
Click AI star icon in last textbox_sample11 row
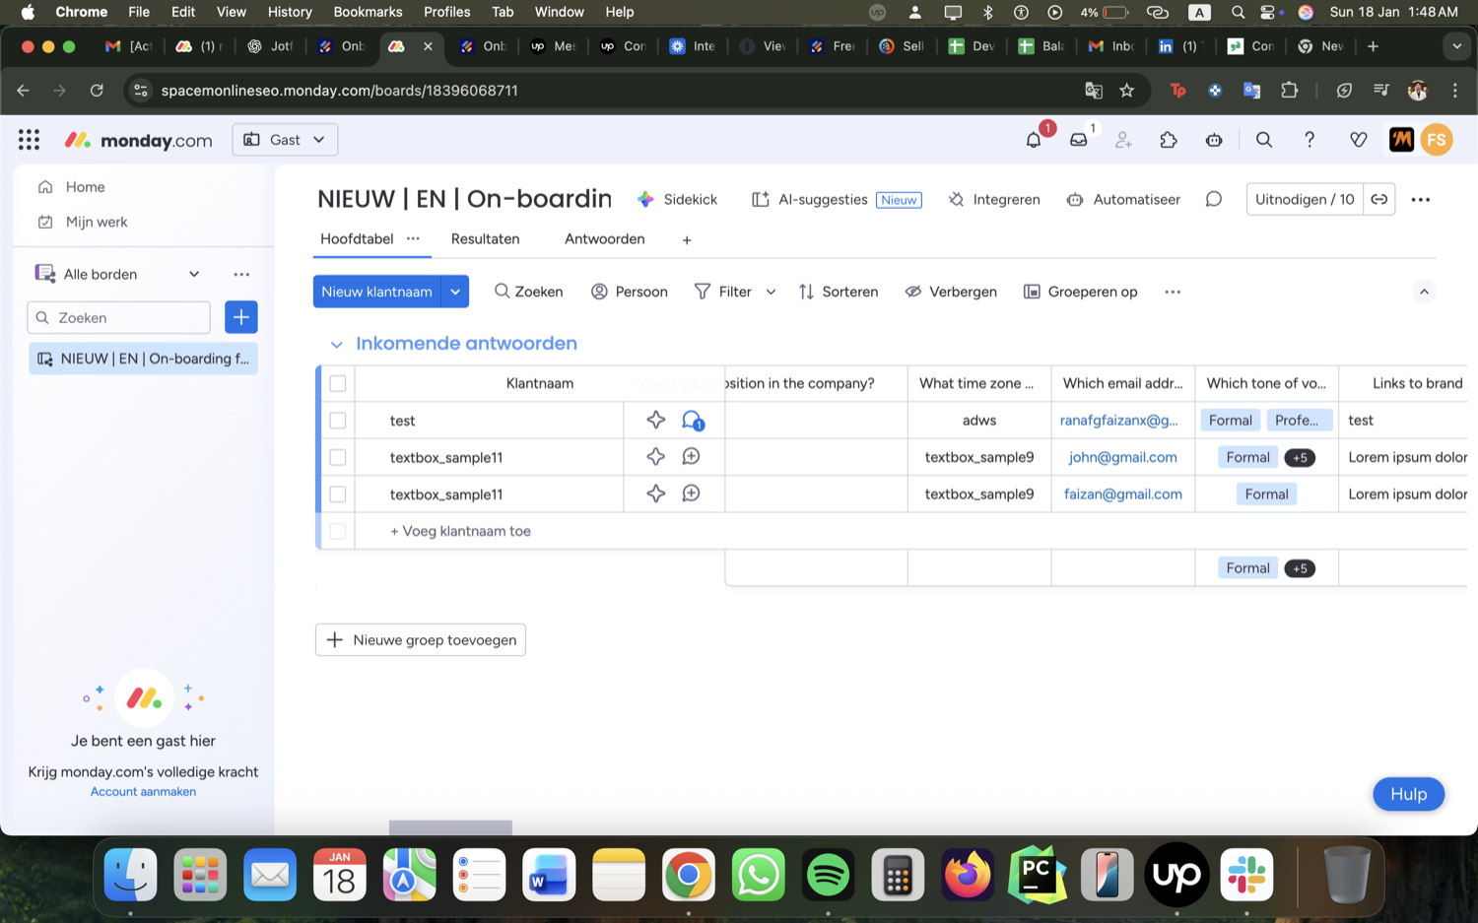pyautogui.click(x=656, y=494)
